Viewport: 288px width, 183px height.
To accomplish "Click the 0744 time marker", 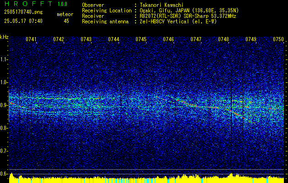I will [x=114, y=39].
